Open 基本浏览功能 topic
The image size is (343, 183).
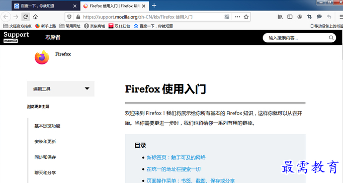point(47,126)
